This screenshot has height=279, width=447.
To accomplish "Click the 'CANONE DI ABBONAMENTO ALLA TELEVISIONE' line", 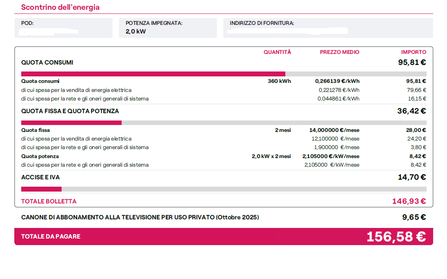I will pyautogui.click(x=140, y=217).
